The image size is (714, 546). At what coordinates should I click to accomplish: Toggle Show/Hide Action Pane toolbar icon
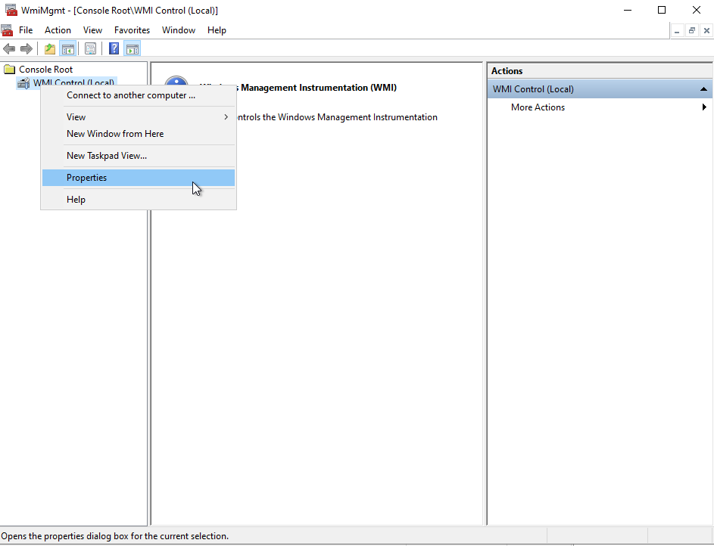(x=133, y=49)
